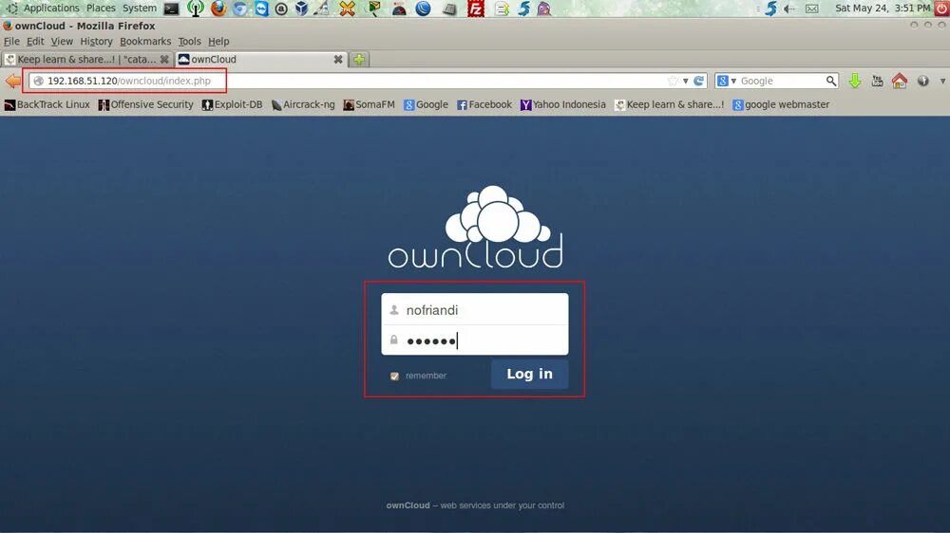Open TeamViewer from the top panel
This screenshot has width=950, height=533.
(261, 9)
